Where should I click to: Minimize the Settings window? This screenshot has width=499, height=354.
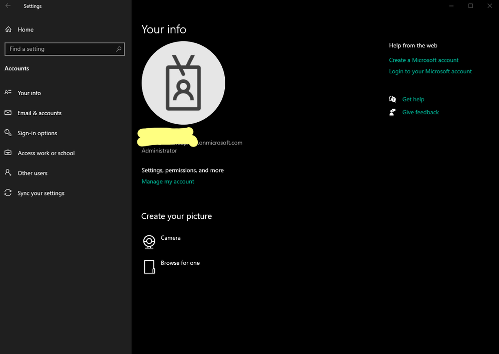pos(451,5)
